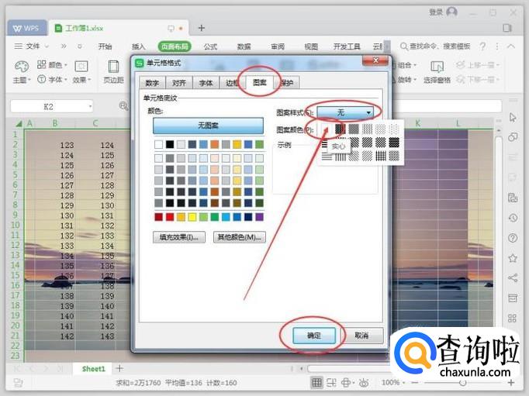Select the solid (实心) pattern style swatch

pos(339,129)
